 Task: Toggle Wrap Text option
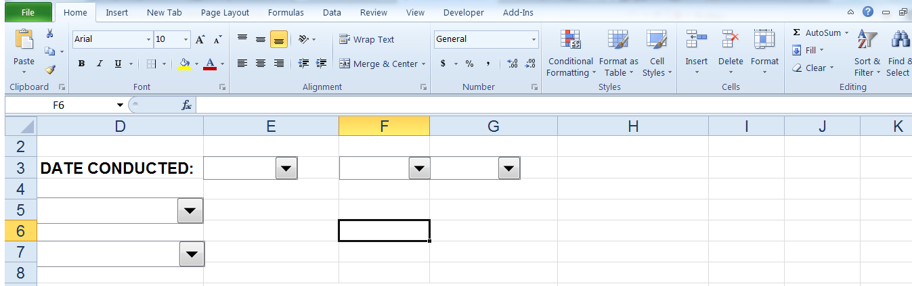click(x=366, y=40)
